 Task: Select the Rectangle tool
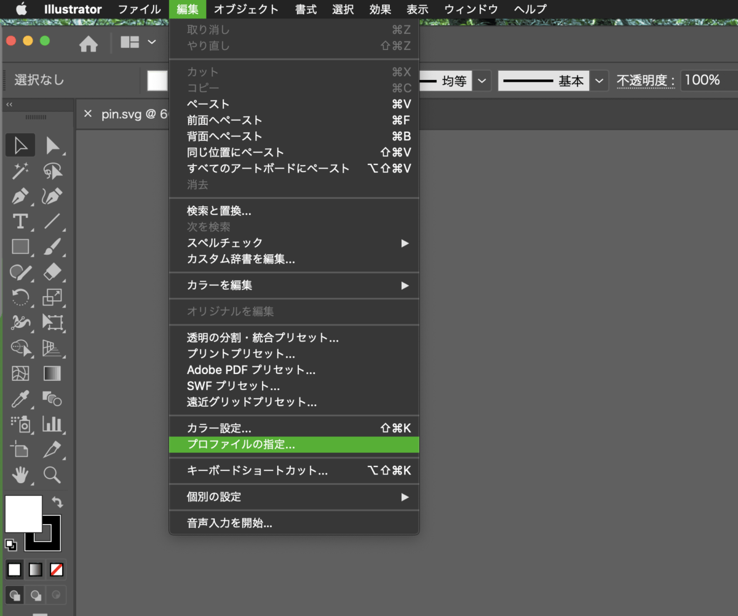20,247
